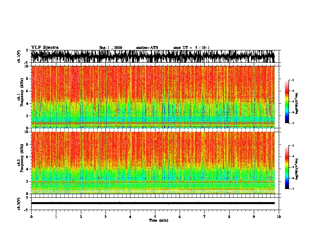Image resolution: width=314 pixels, height=243 pixels.
Task: Click the "5" tick of ch.3(V) axis
Action: point(27,198)
